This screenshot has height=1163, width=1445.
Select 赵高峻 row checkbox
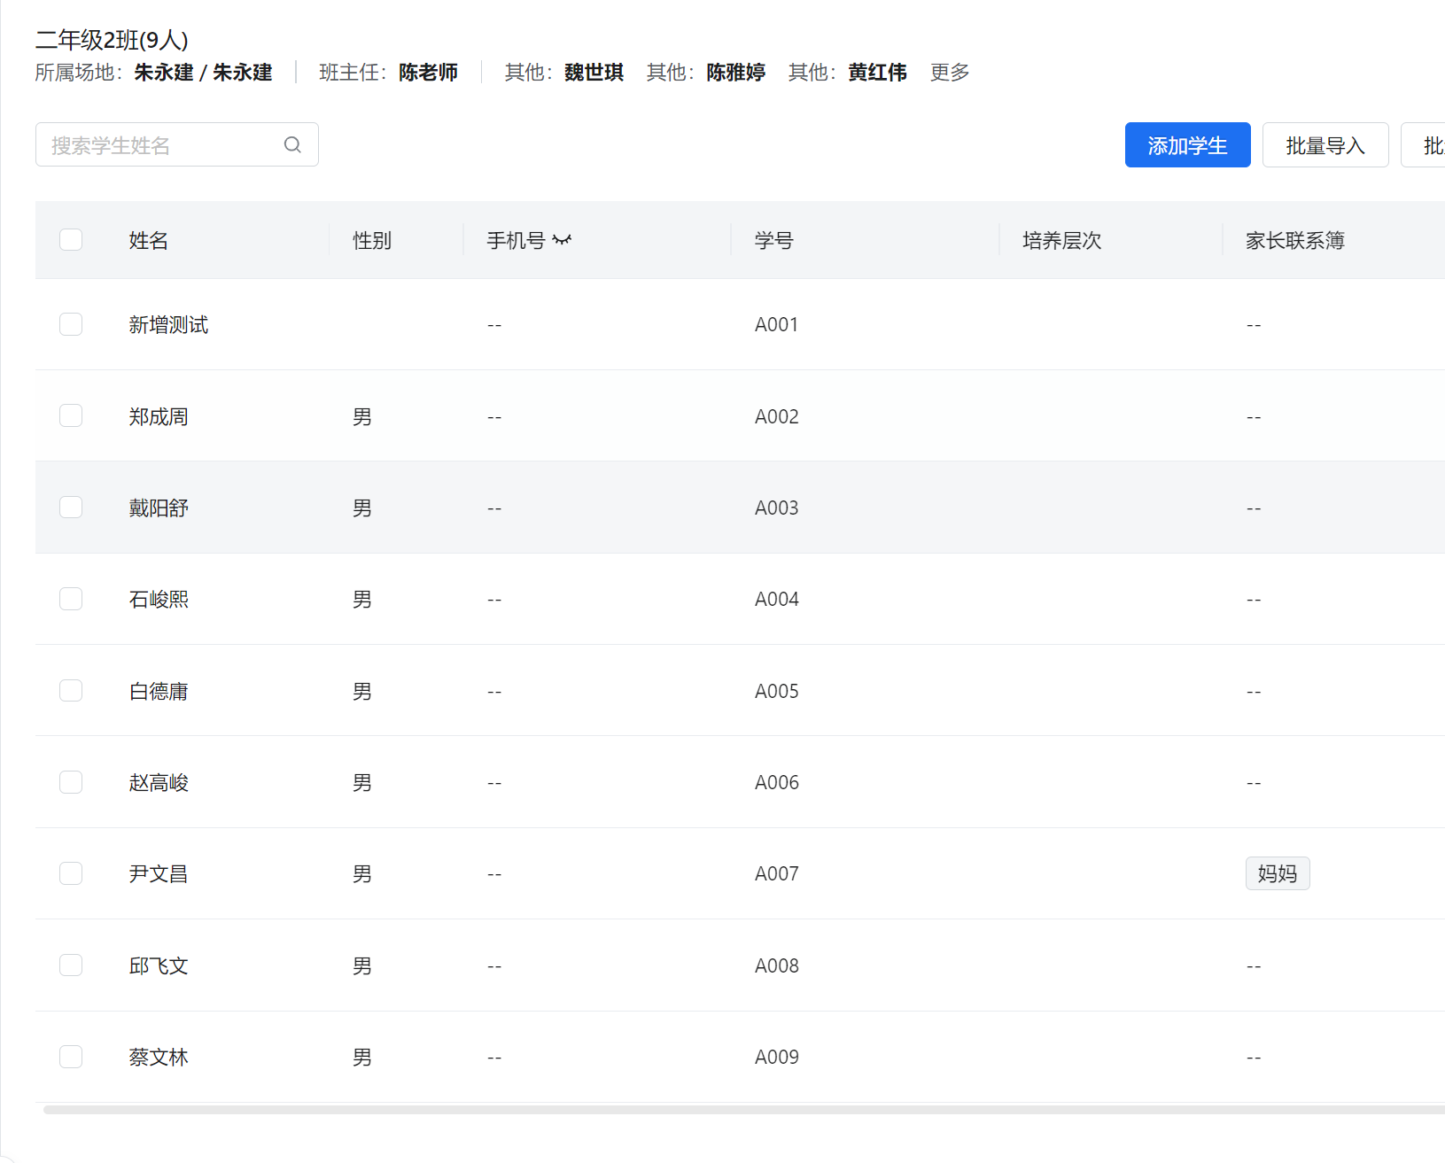(71, 782)
